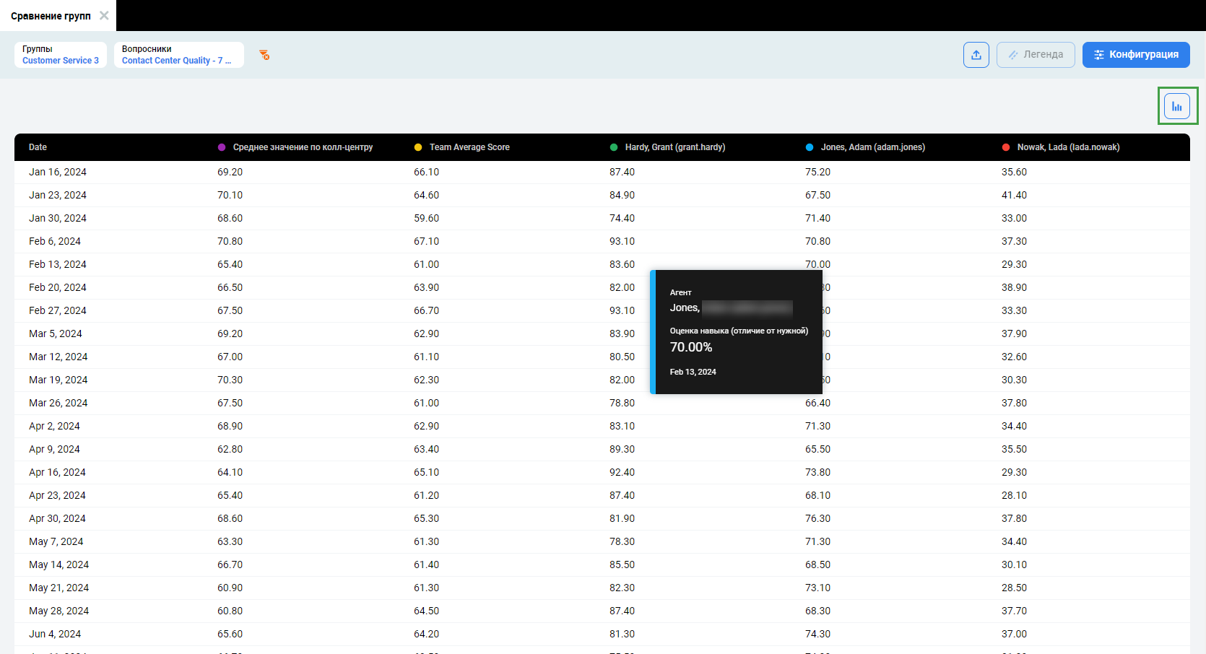1206x654 pixels.
Task: Click the Apr 23, 2024 date cell
Action: pos(57,495)
